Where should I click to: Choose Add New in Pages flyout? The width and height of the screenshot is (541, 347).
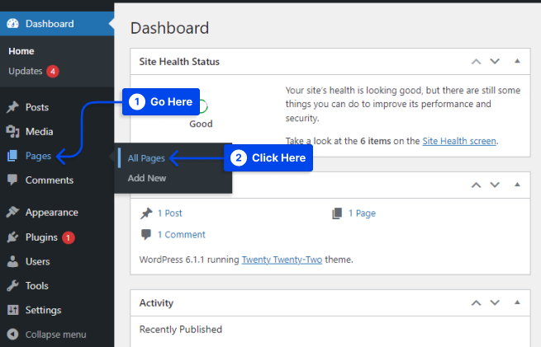coord(147,178)
